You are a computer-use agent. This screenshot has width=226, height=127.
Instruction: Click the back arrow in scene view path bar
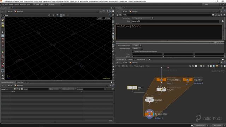click(x=2, y=11)
